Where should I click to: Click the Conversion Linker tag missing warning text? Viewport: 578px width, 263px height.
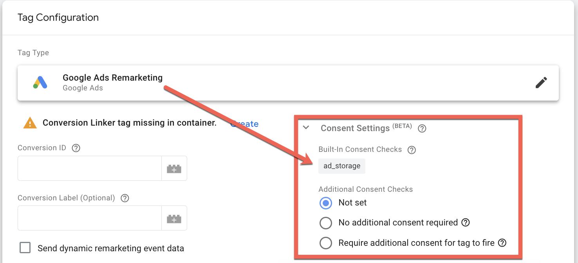point(130,123)
